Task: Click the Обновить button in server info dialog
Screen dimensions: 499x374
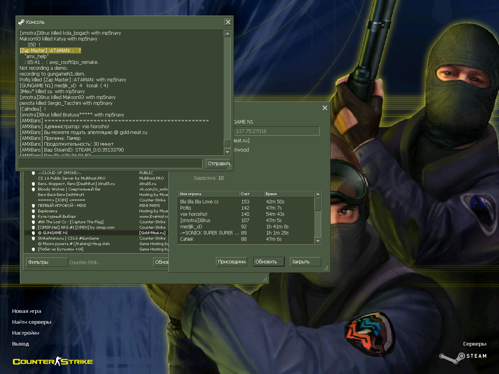Action: (x=269, y=262)
